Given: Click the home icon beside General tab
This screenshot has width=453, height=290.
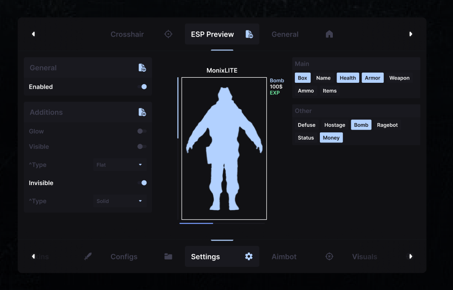Looking at the screenshot, I should coord(329,34).
